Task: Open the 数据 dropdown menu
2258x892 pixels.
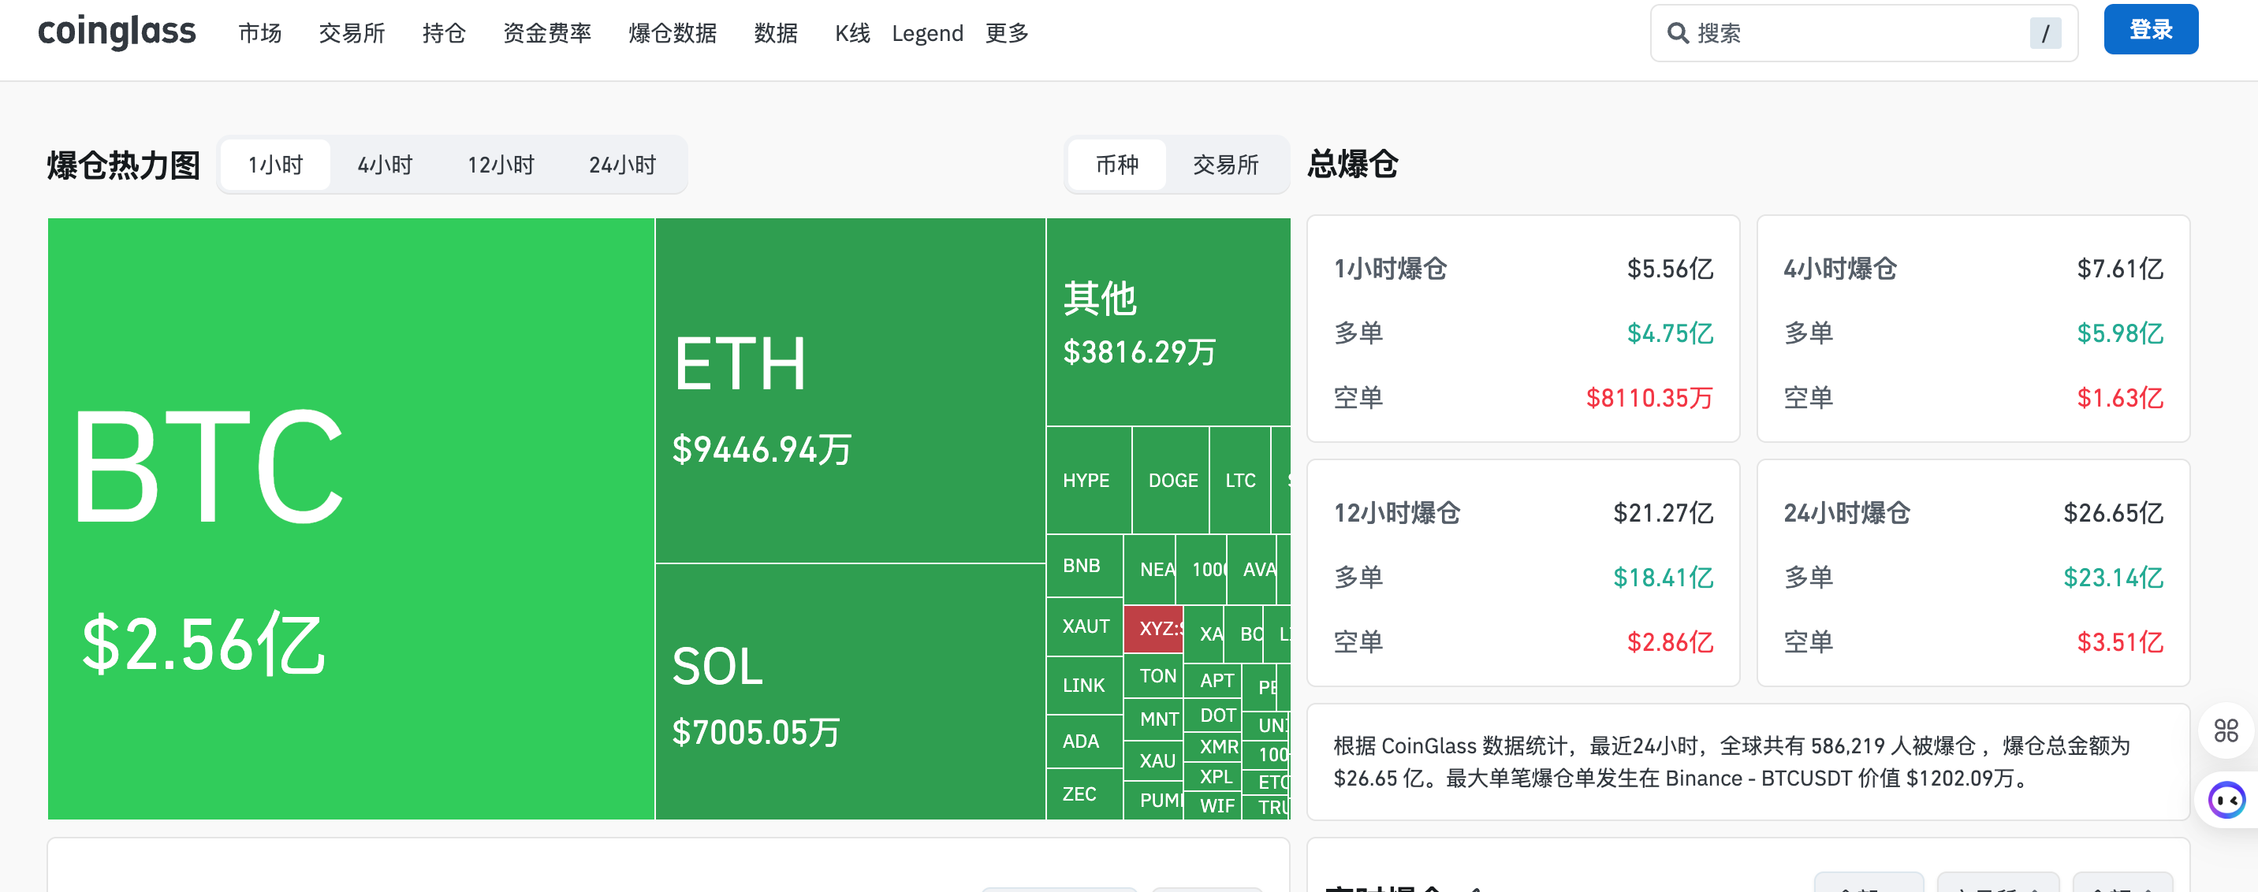Action: tap(775, 33)
